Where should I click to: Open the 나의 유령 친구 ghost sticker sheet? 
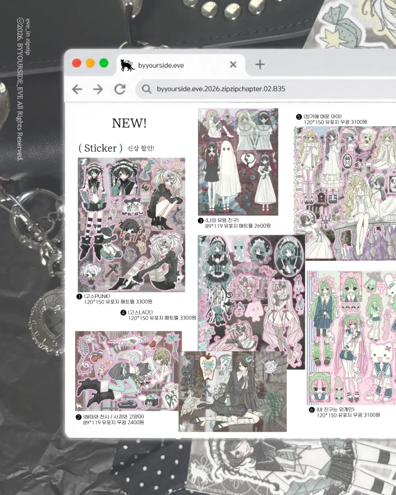coord(238,162)
